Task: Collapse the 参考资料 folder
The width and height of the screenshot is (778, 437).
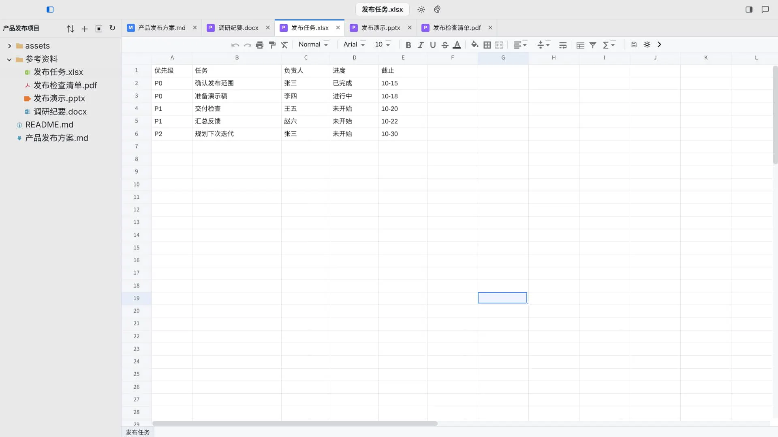Action: click(x=9, y=59)
